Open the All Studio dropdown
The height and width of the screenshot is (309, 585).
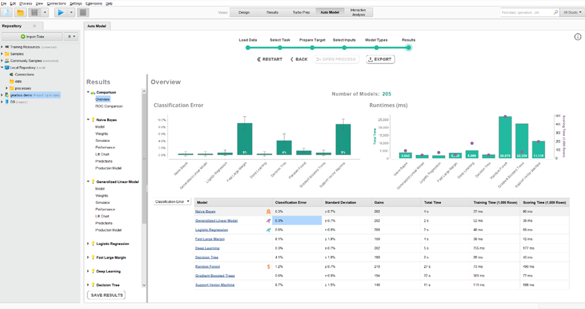click(572, 12)
